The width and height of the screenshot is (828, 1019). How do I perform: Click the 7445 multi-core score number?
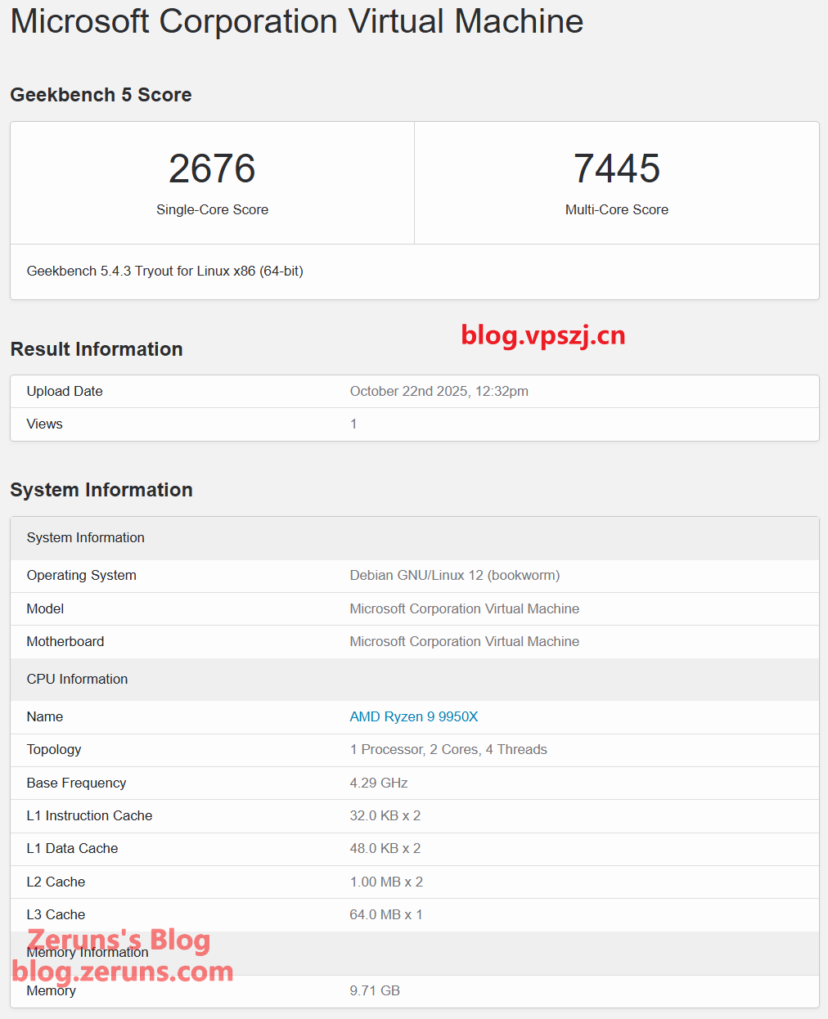[616, 168]
